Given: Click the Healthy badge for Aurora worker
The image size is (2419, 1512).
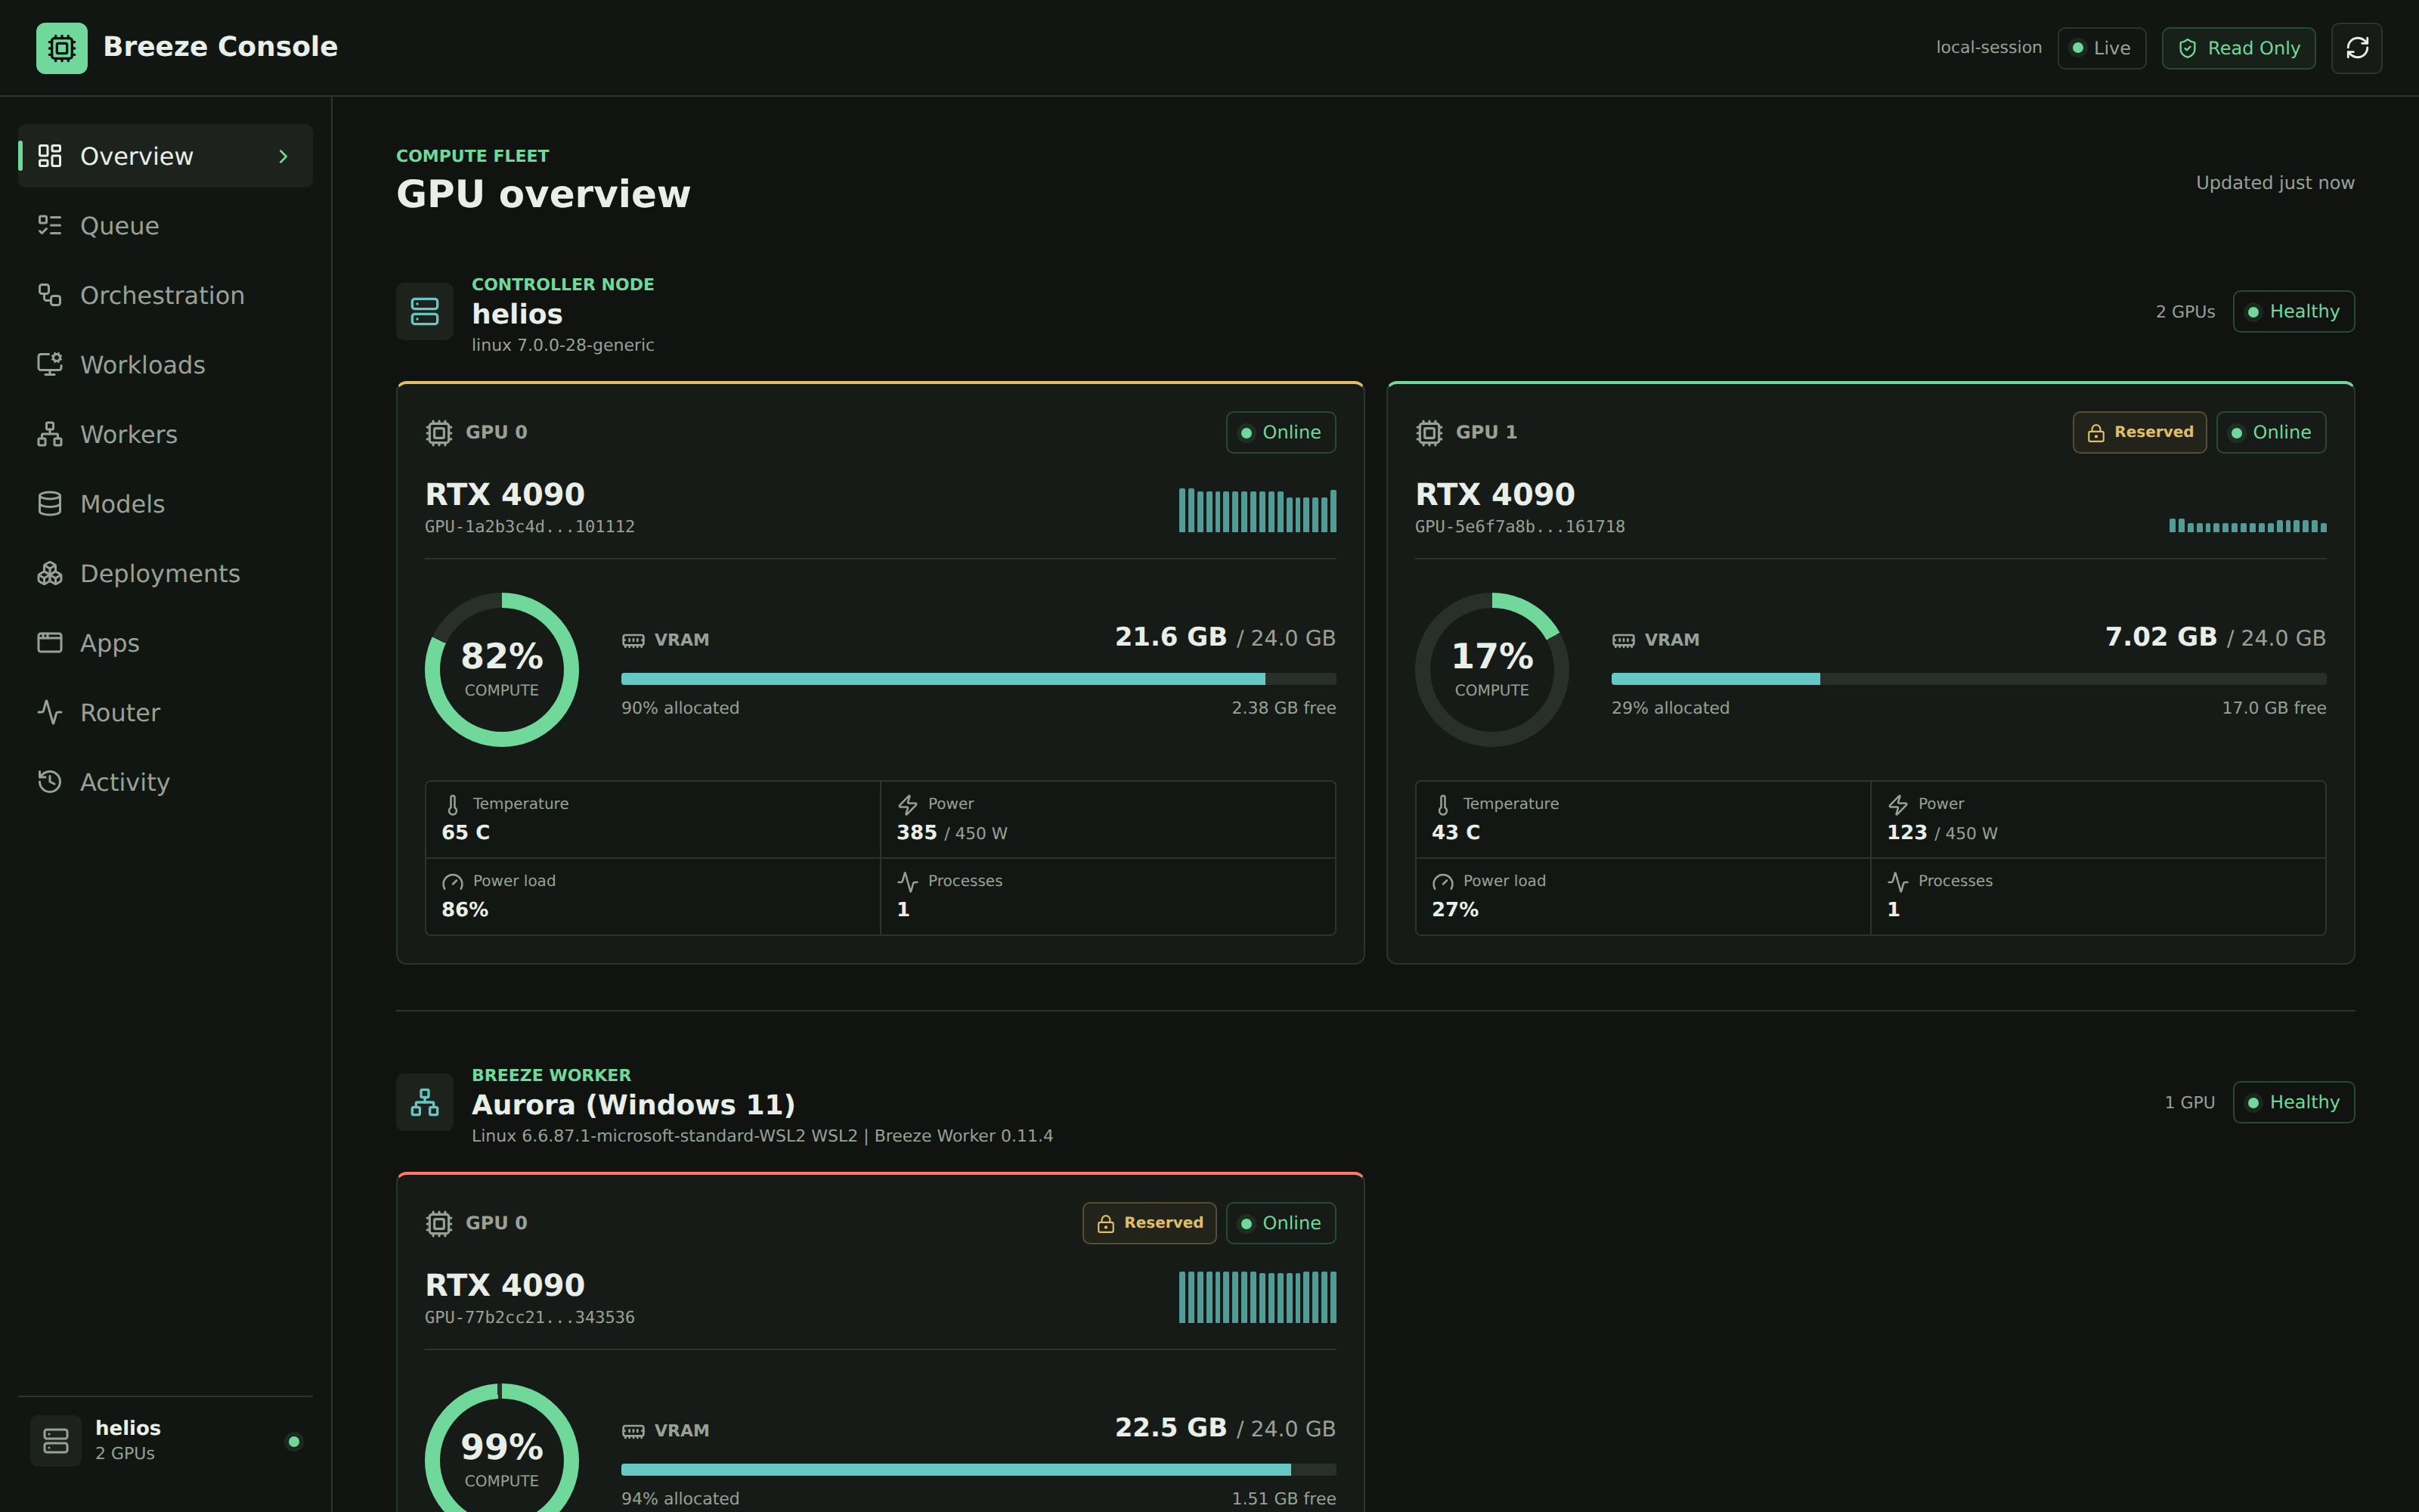Looking at the screenshot, I should tap(2293, 1102).
